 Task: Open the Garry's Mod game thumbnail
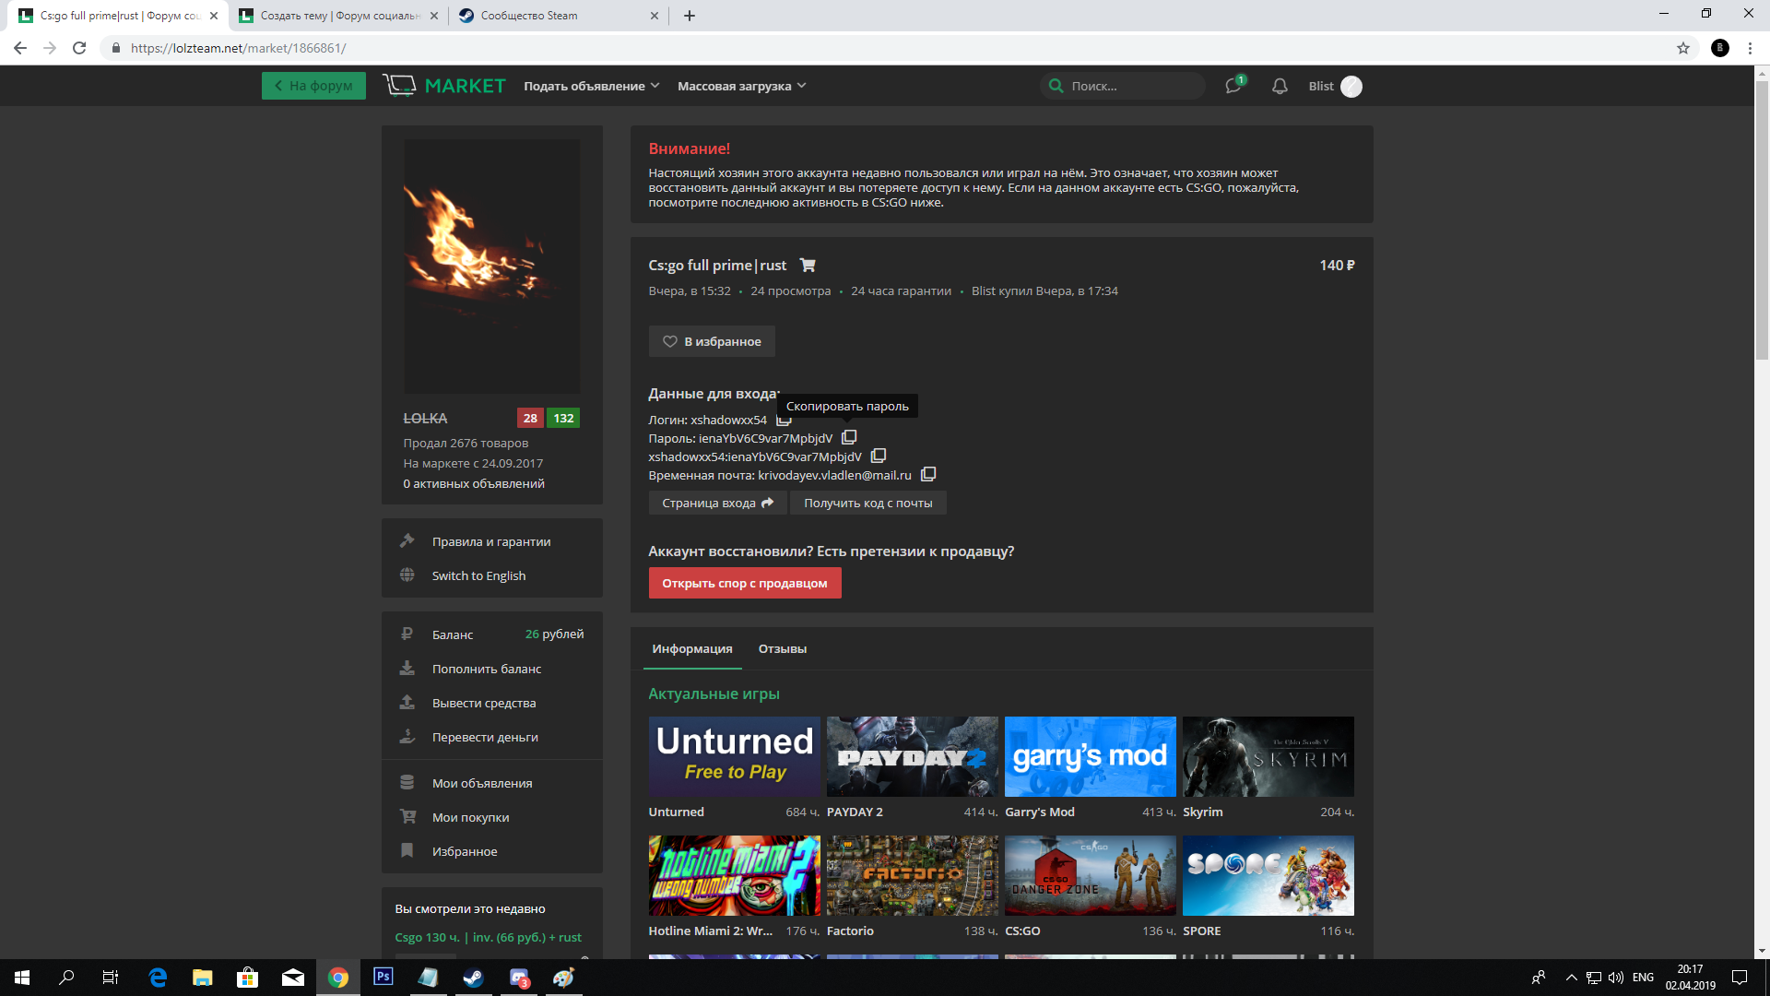click(1090, 756)
